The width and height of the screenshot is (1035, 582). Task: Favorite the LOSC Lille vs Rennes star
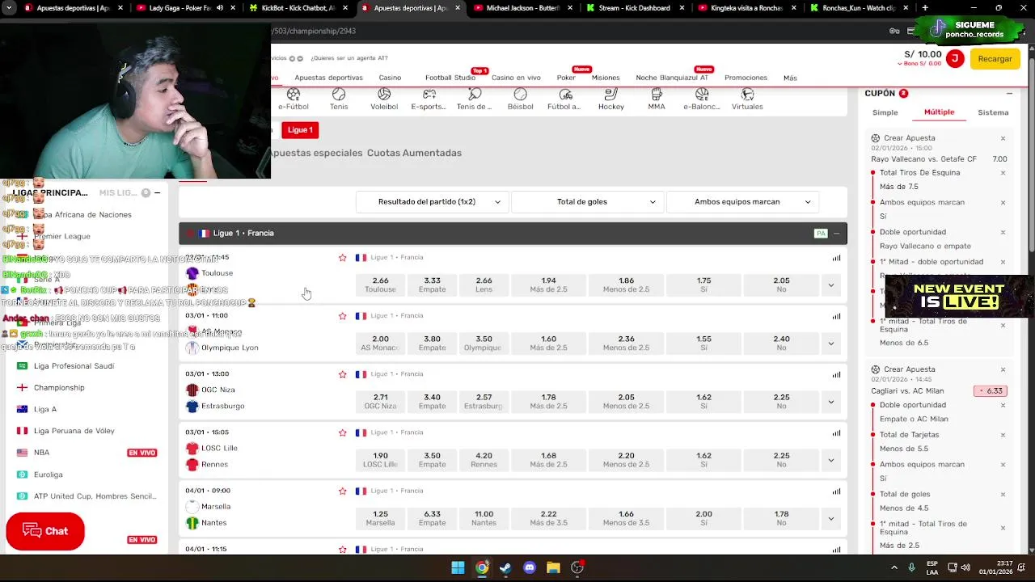pyautogui.click(x=343, y=432)
